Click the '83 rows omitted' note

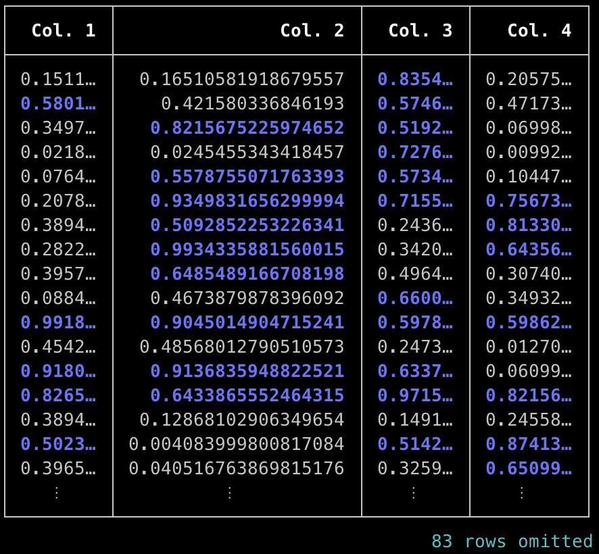(x=512, y=541)
